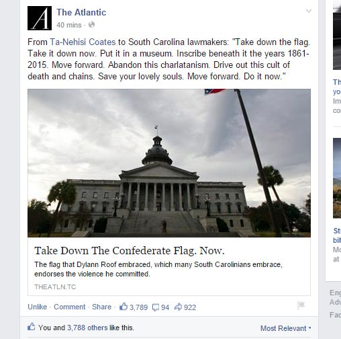Open the Ta-Nehisi Coates profile link
The height and width of the screenshot is (339, 341).
(x=83, y=42)
